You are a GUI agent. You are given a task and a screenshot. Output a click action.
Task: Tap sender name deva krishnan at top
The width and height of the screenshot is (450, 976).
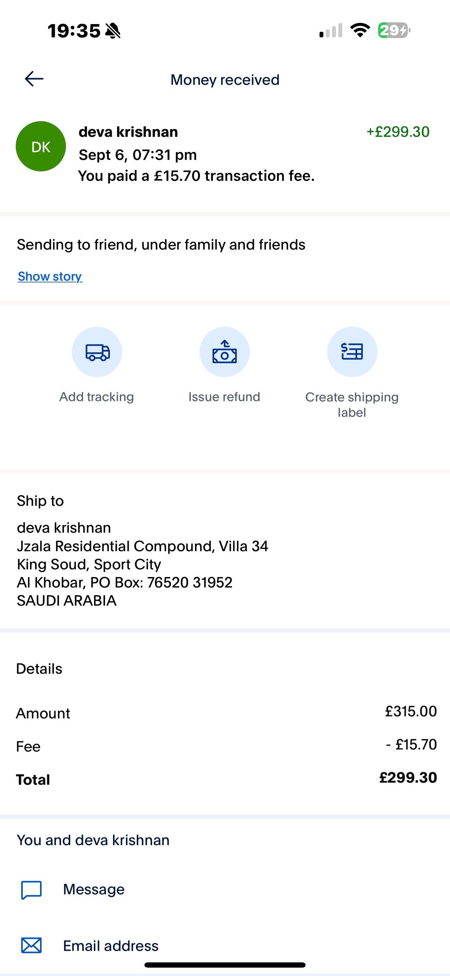point(128,132)
